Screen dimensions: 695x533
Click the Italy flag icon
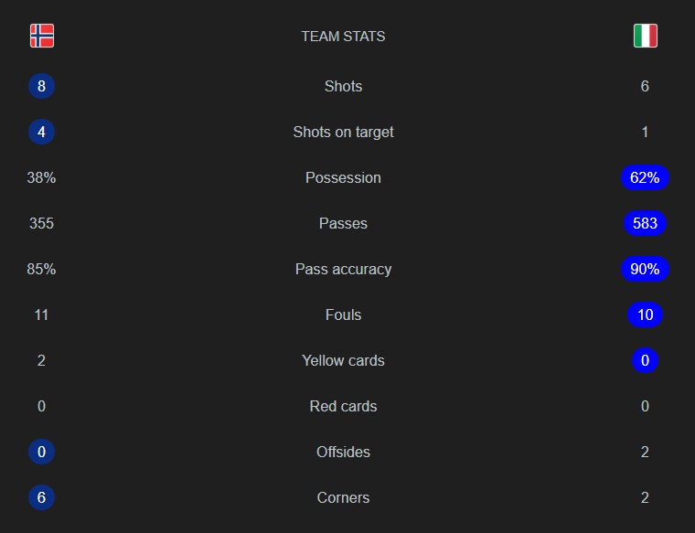pyautogui.click(x=645, y=36)
